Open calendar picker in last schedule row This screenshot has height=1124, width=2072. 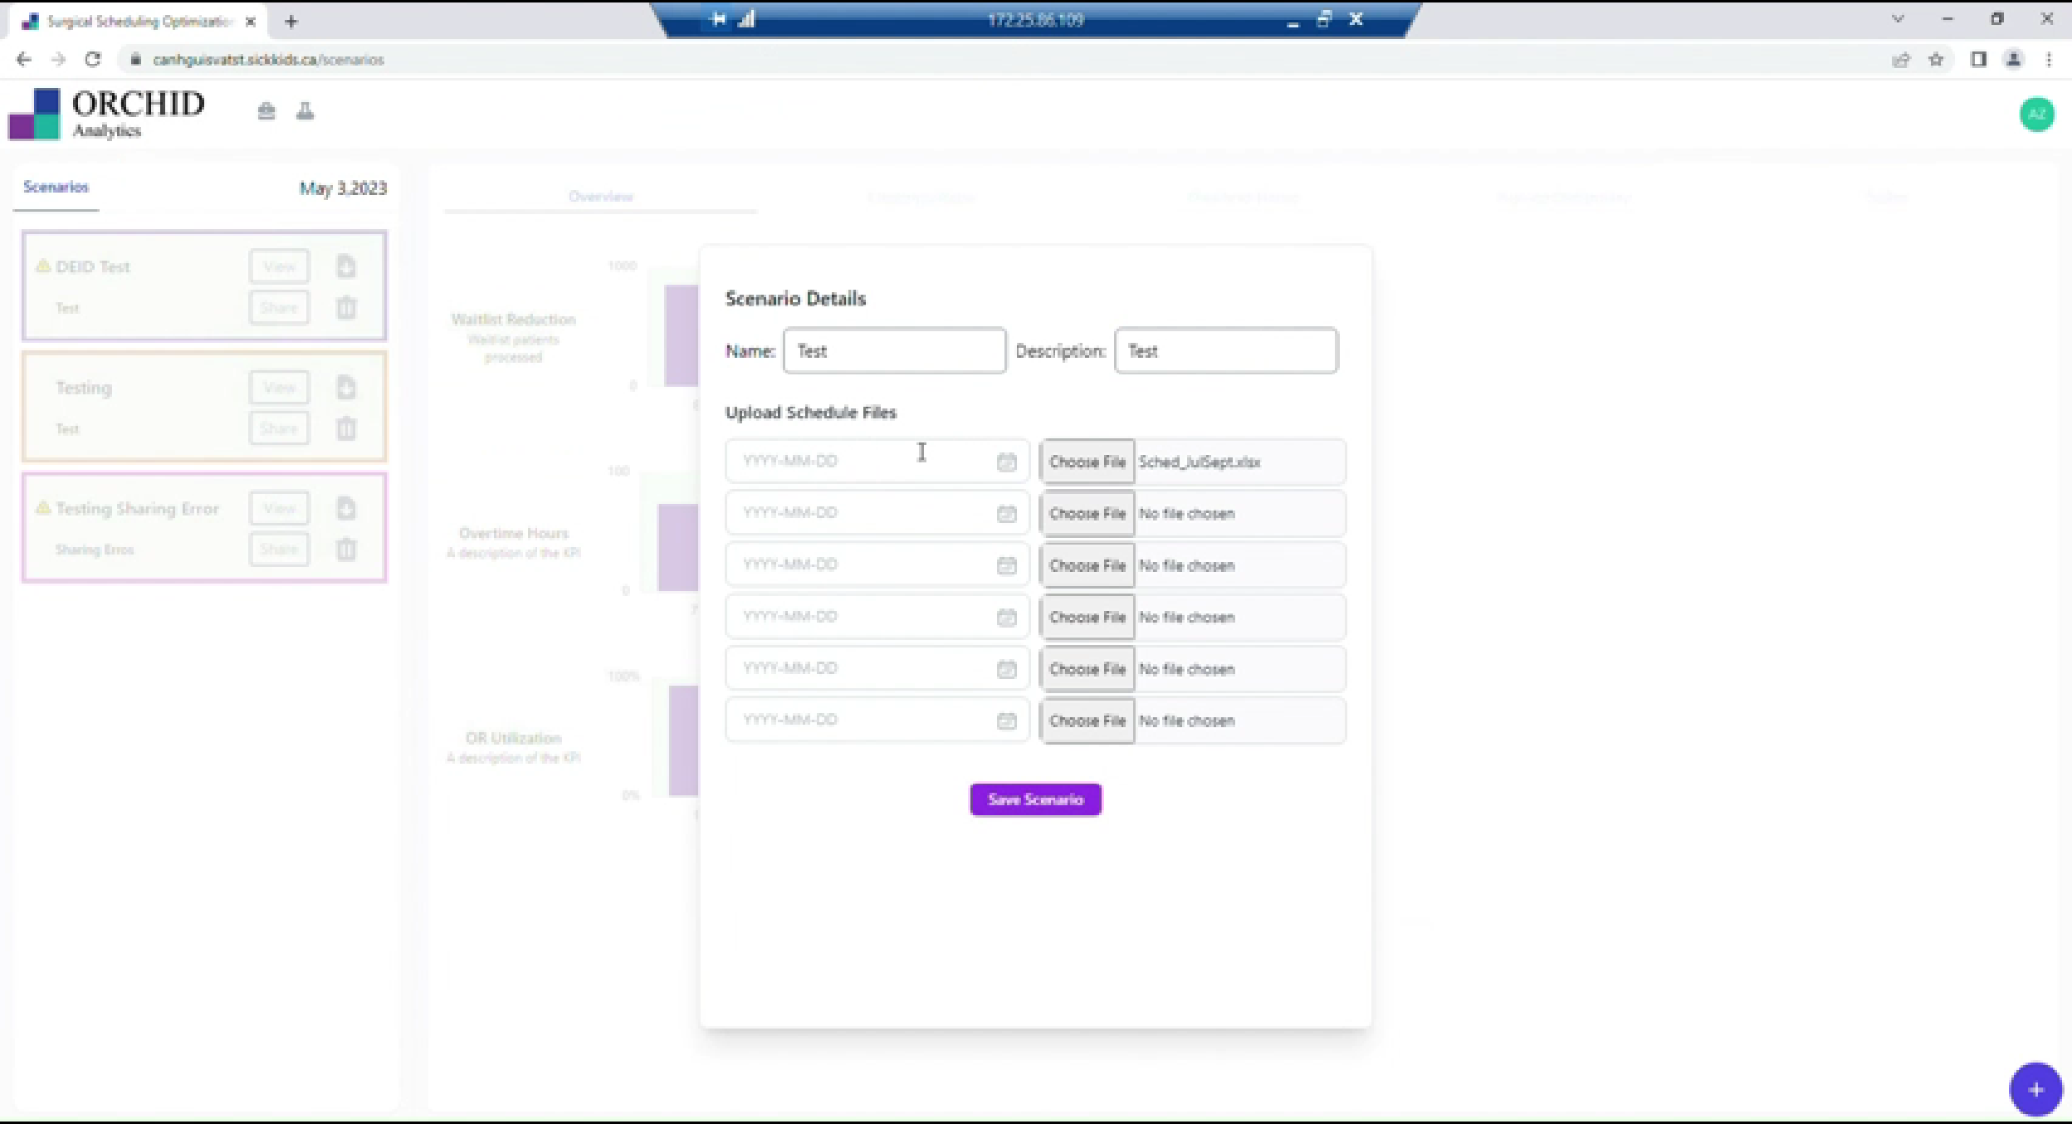tap(1006, 721)
